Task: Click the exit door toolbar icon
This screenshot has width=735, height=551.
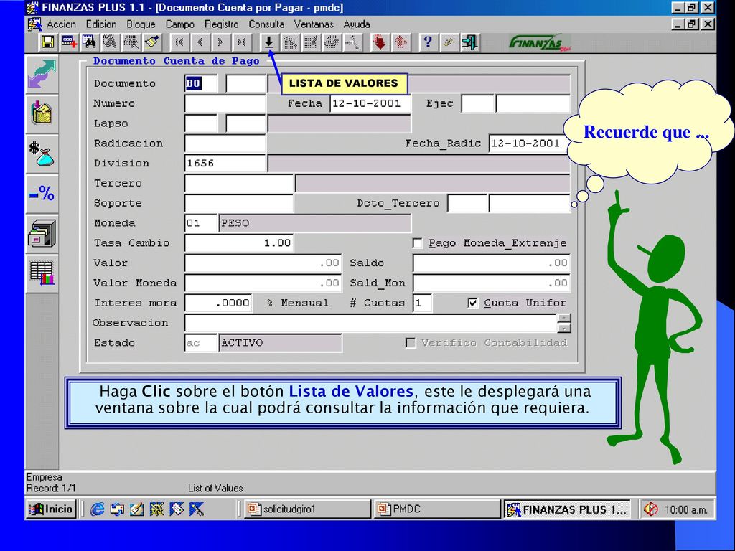Action: (469, 42)
